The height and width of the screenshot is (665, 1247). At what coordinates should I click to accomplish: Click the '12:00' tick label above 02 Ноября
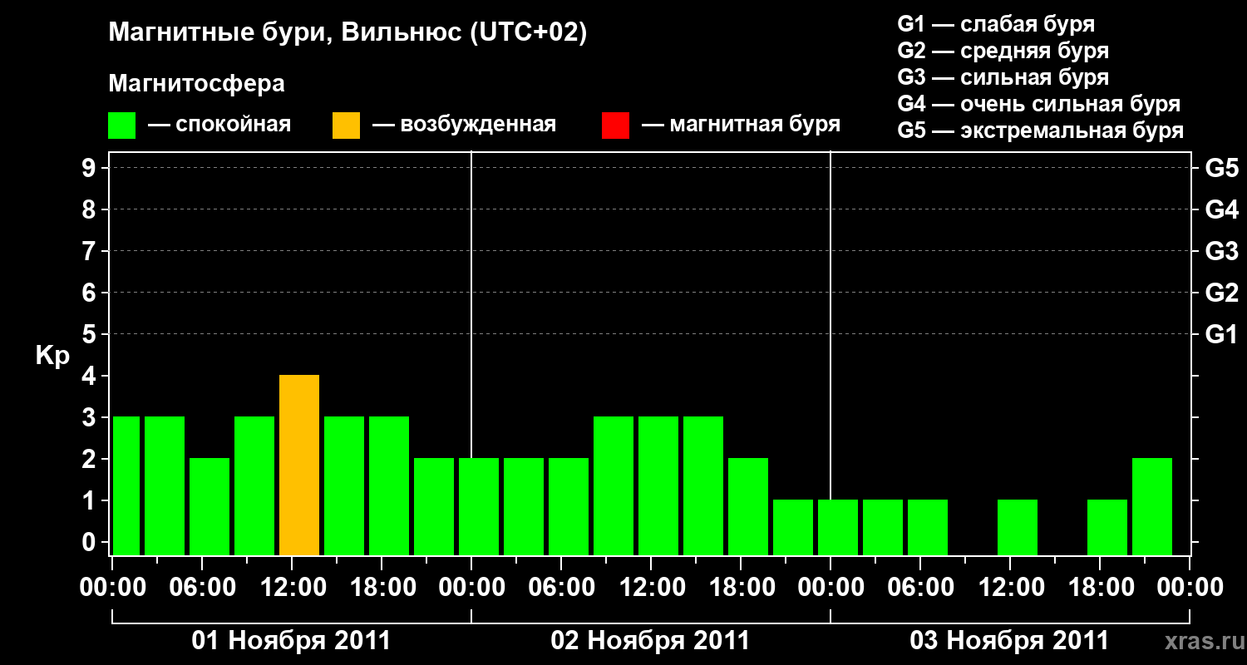click(652, 587)
